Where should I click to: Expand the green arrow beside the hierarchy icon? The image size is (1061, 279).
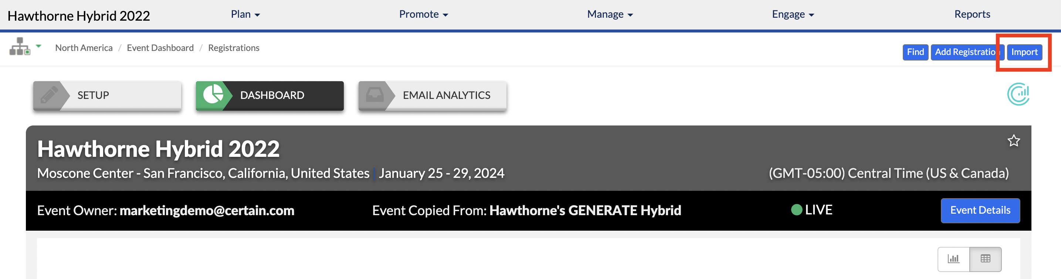point(39,46)
